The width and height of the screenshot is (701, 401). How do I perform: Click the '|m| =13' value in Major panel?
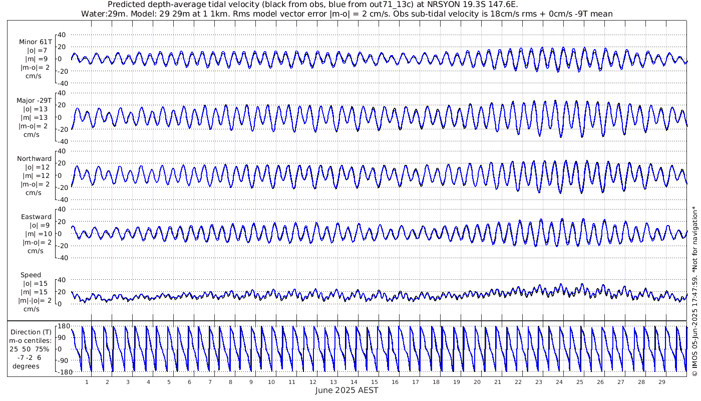point(35,117)
